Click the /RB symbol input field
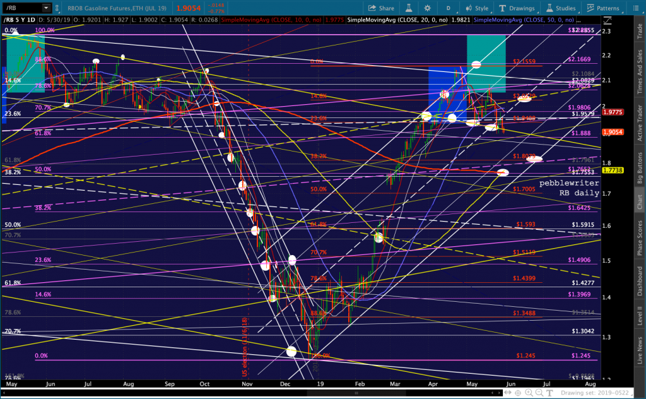The height and width of the screenshot is (399, 646). [x=22, y=8]
